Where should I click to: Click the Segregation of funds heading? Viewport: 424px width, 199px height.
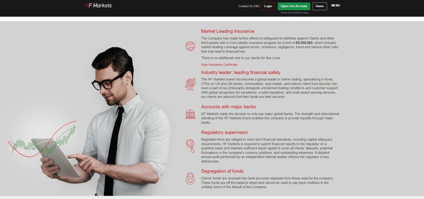222,171
